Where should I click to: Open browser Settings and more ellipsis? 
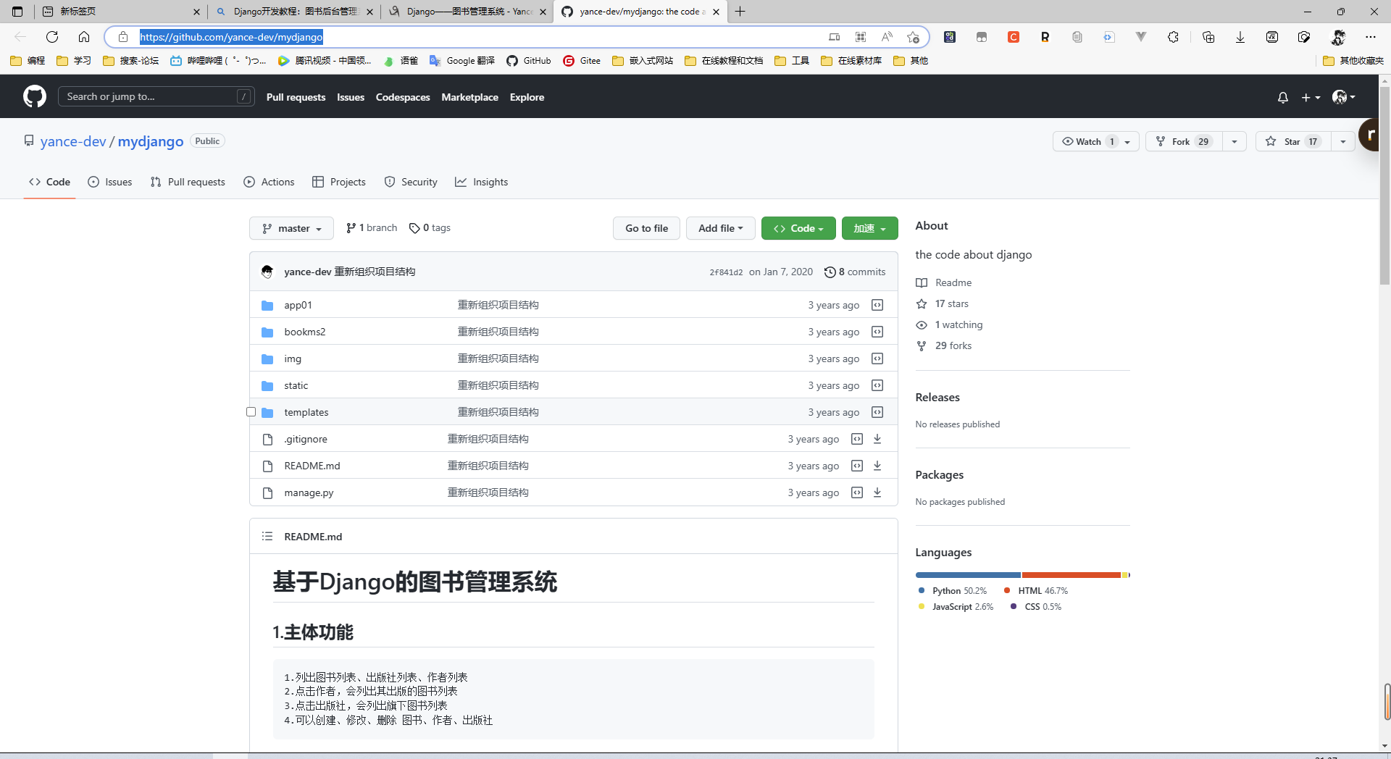1371,37
